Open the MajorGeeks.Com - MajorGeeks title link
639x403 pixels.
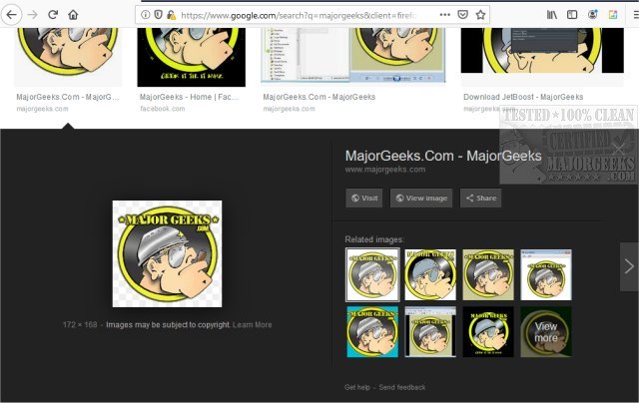(443, 156)
